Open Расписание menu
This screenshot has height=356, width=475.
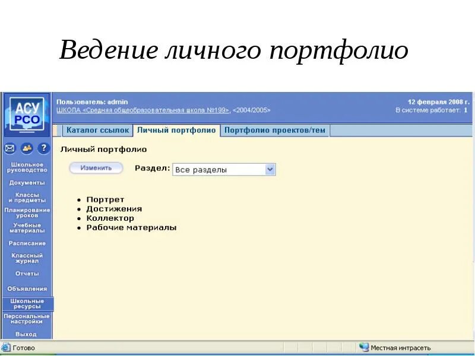[27, 243]
